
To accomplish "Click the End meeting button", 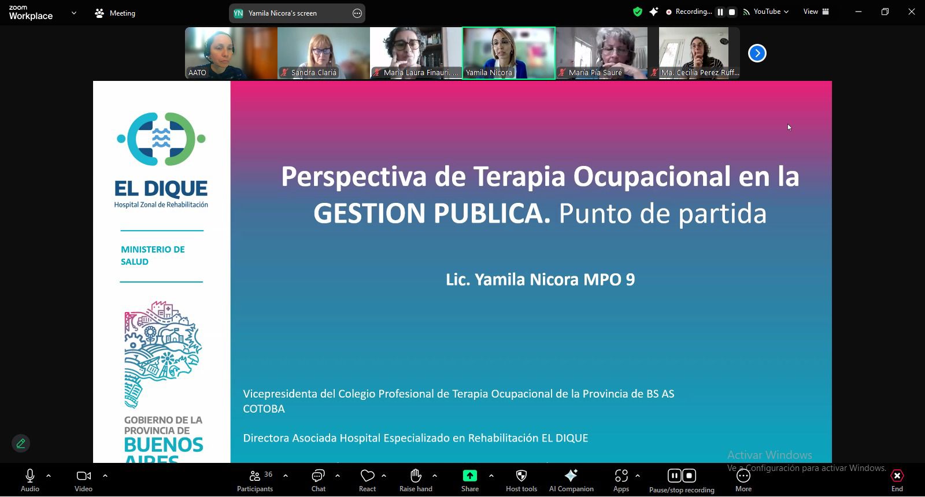I will [897, 480].
